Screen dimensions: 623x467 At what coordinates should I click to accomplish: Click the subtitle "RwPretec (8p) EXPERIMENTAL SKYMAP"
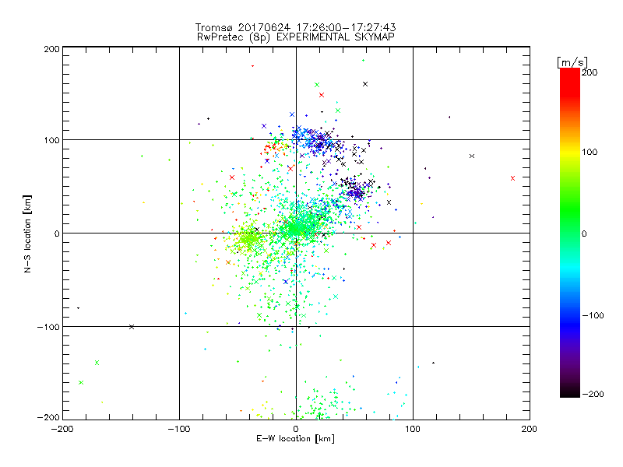coord(296,37)
